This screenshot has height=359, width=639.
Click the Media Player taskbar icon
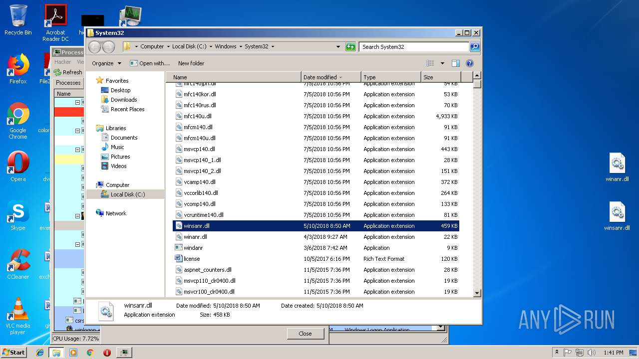73,353
